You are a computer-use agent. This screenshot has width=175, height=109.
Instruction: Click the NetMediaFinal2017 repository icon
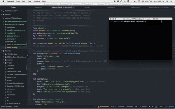click(3, 11)
